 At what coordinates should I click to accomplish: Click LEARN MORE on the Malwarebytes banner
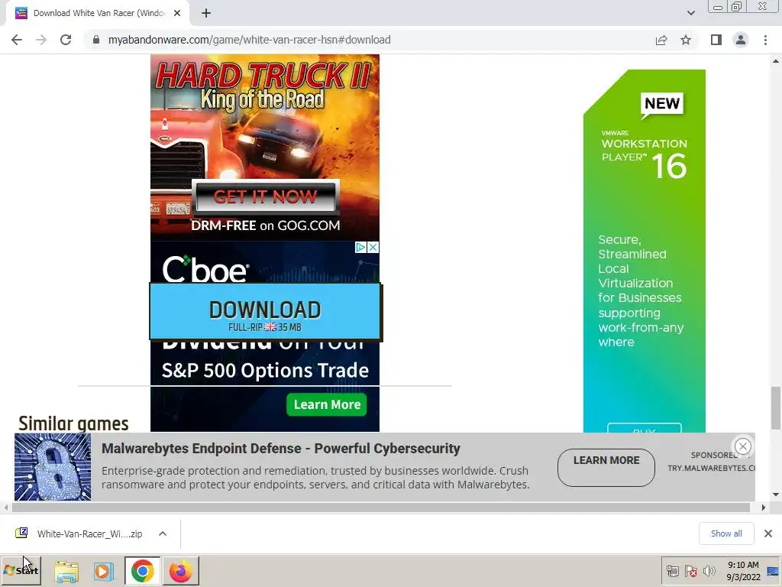coord(606,467)
